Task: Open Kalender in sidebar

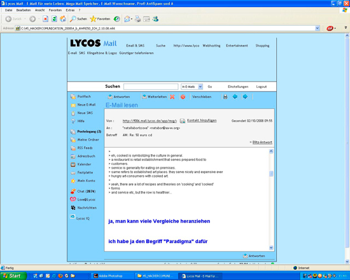Action: (81, 164)
